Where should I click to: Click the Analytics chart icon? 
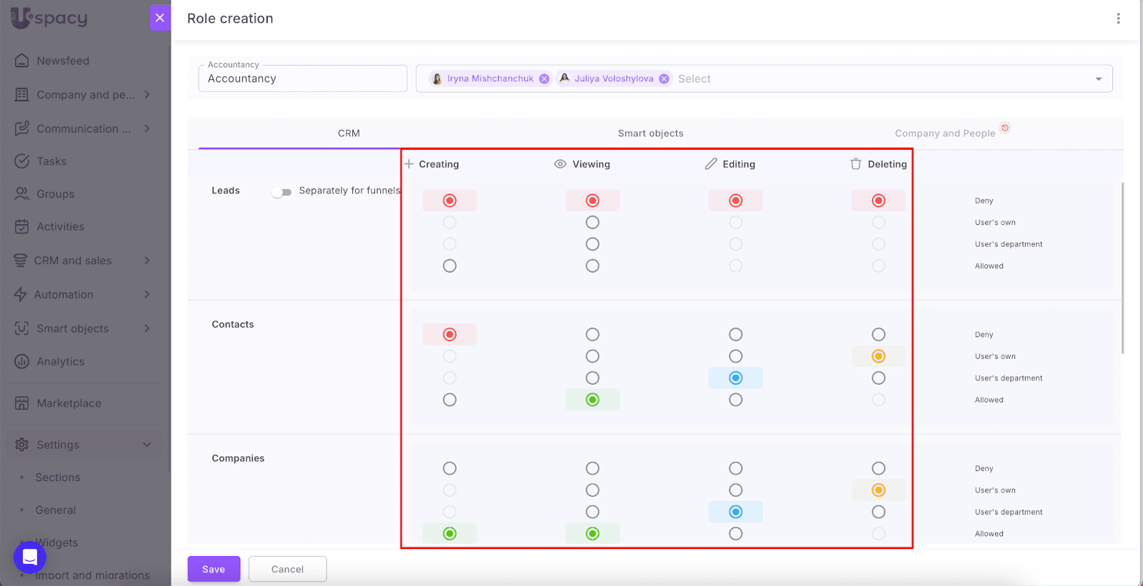tap(22, 362)
